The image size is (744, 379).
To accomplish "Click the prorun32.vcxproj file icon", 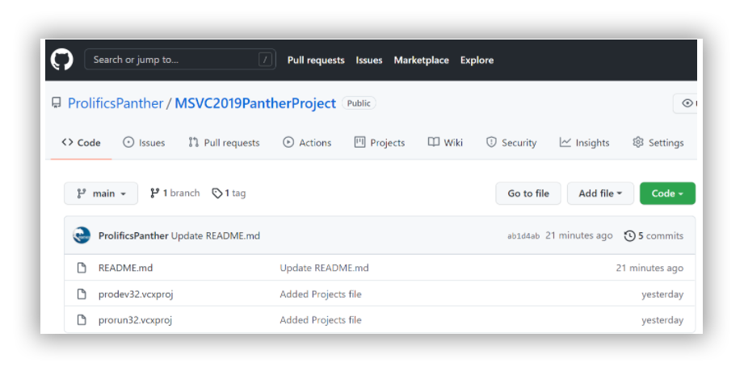I will 82,320.
